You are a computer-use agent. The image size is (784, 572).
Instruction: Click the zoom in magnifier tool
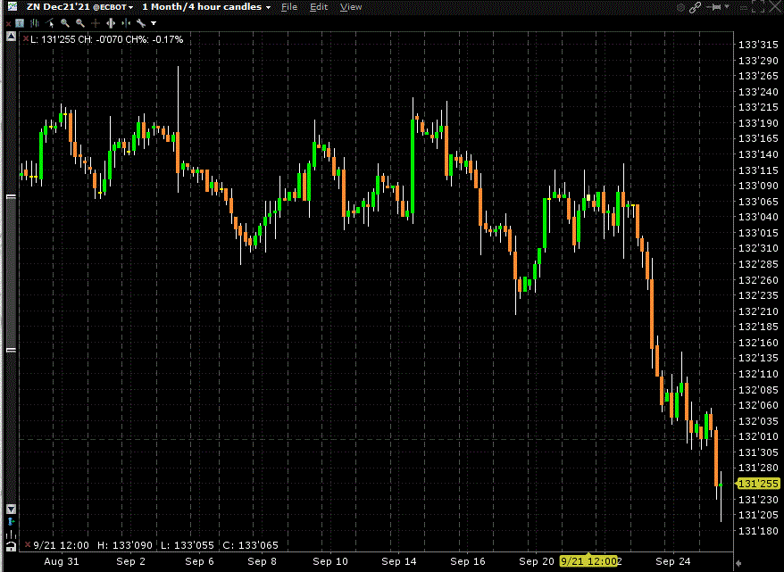click(65, 22)
